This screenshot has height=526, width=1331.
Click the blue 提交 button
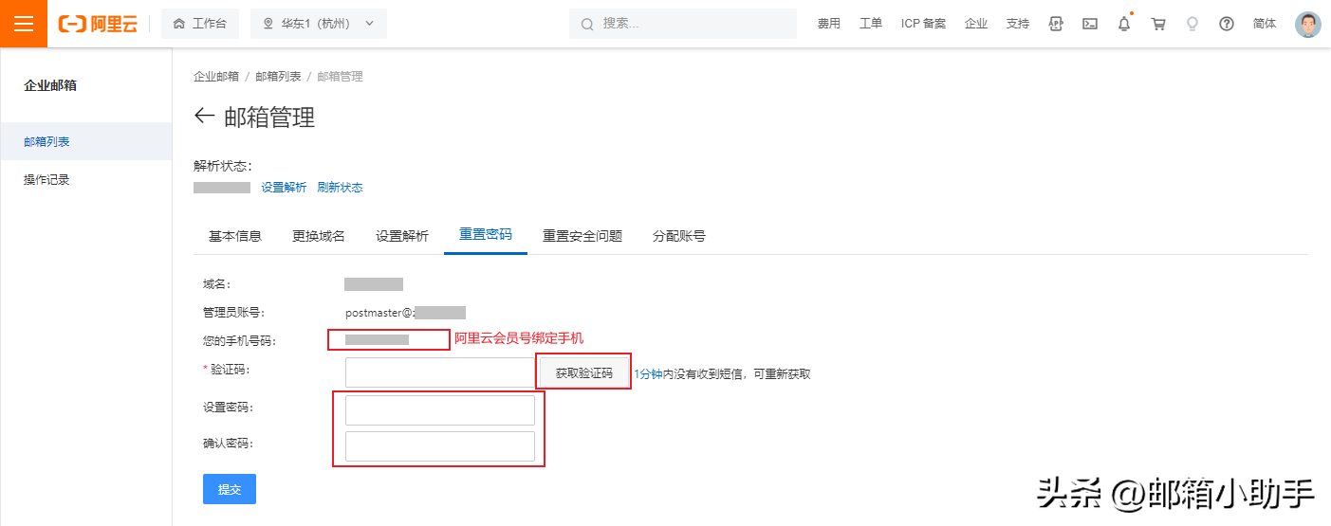[x=230, y=489]
